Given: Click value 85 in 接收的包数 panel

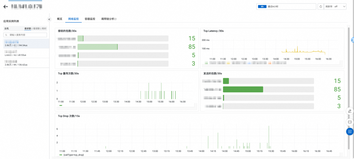Looking at the screenshot, I should click(x=192, y=47).
